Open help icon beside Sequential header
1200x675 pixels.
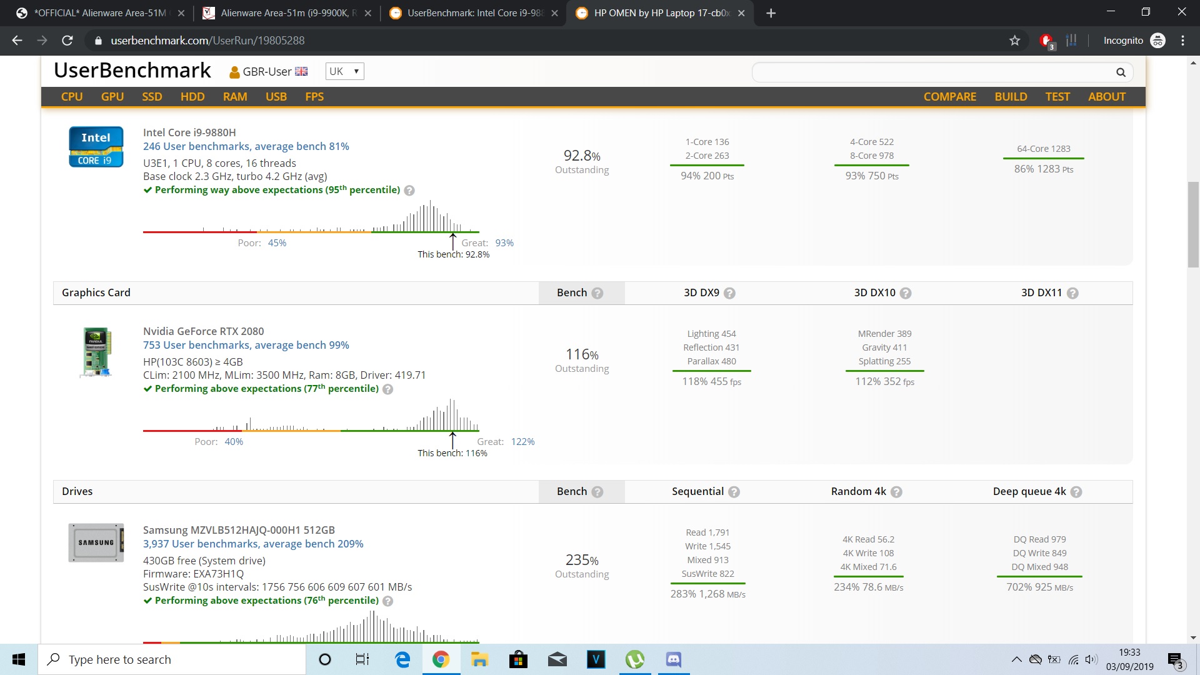[x=734, y=492]
